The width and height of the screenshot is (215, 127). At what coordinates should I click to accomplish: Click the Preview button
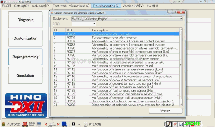(166, 111)
